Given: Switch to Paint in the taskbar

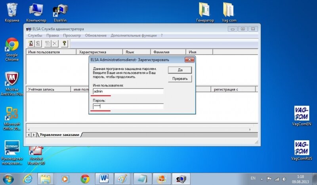Looking at the screenshot, I should point(122,179).
